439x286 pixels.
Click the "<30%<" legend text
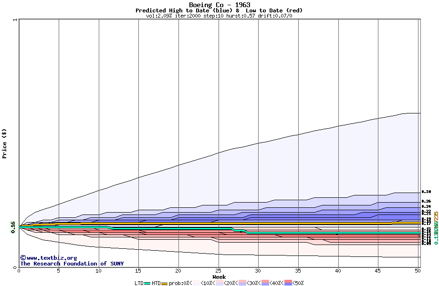(254, 283)
